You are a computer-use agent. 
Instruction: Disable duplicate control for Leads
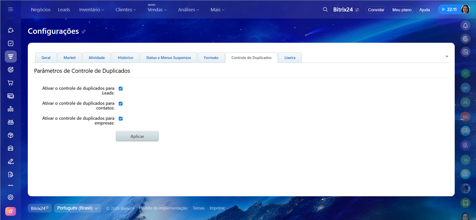[121, 88]
